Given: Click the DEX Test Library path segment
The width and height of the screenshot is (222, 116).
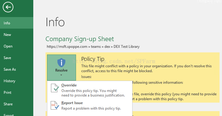Looking at the screenshot, I should [x=127, y=47].
